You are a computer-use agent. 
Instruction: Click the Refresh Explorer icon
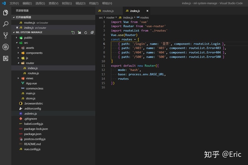85,32
